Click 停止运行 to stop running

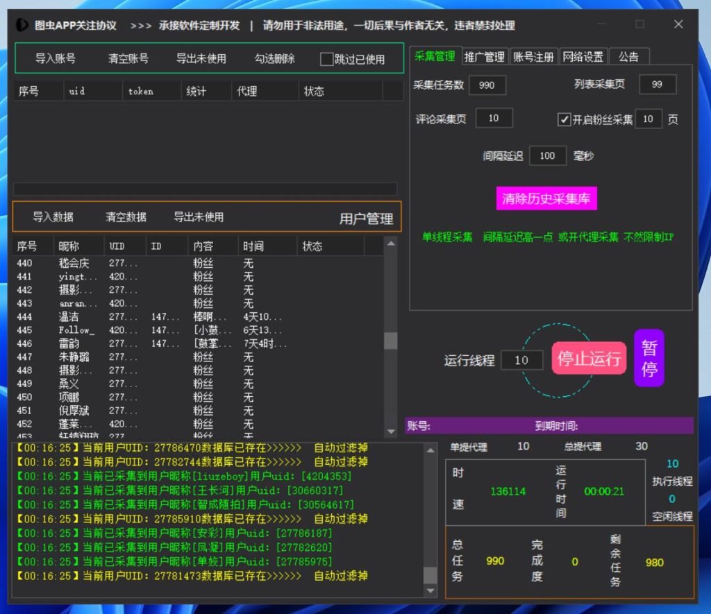[x=588, y=358]
